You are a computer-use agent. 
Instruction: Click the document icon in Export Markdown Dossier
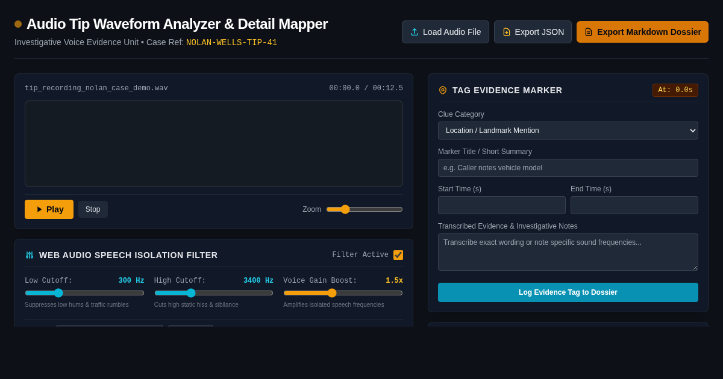coord(589,32)
